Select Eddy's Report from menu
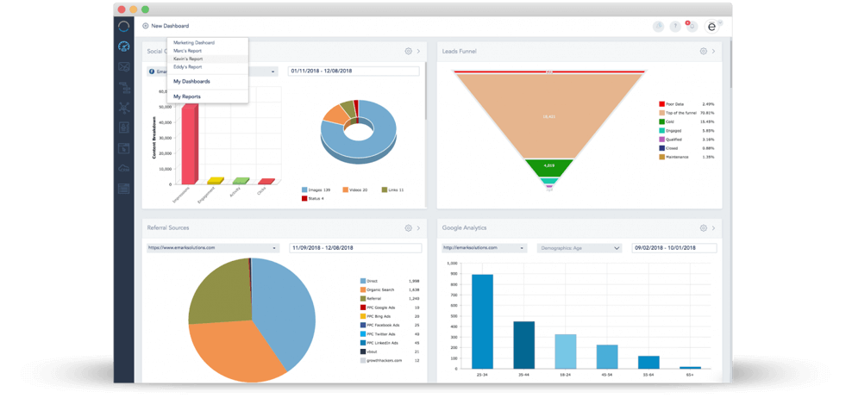Viewport: 852px width, 398px height. point(187,67)
